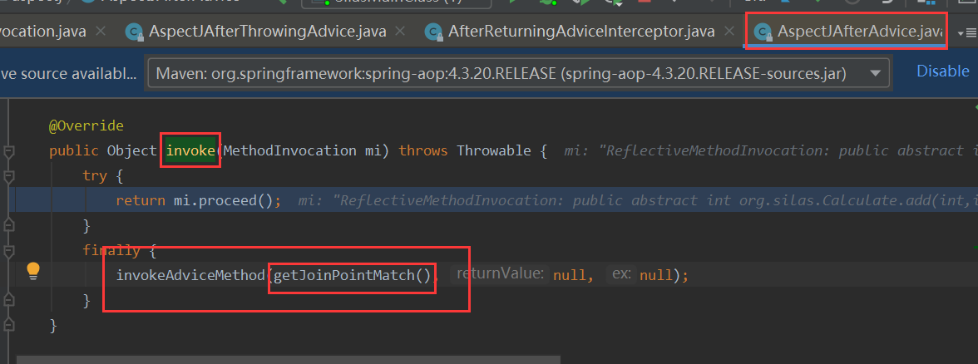Click the finally keyword
The height and width of the screenshot is (364, 978).
tap(111, 251)
